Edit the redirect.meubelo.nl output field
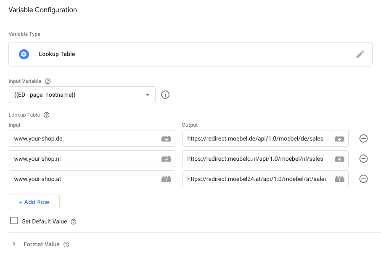This screenshot has height=255, width=381. pyautogui.click(x=257, y=159)
